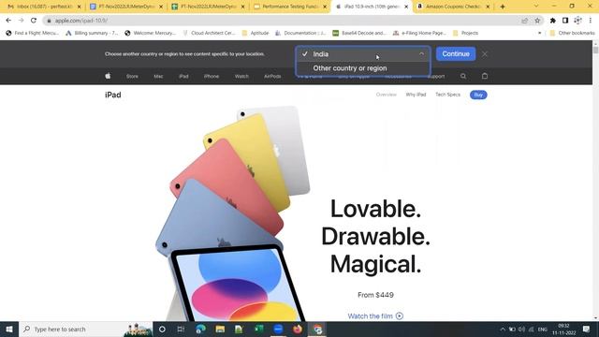Open Store in Apple navigation
Screen dimensions: 599x337
(132, 77)
